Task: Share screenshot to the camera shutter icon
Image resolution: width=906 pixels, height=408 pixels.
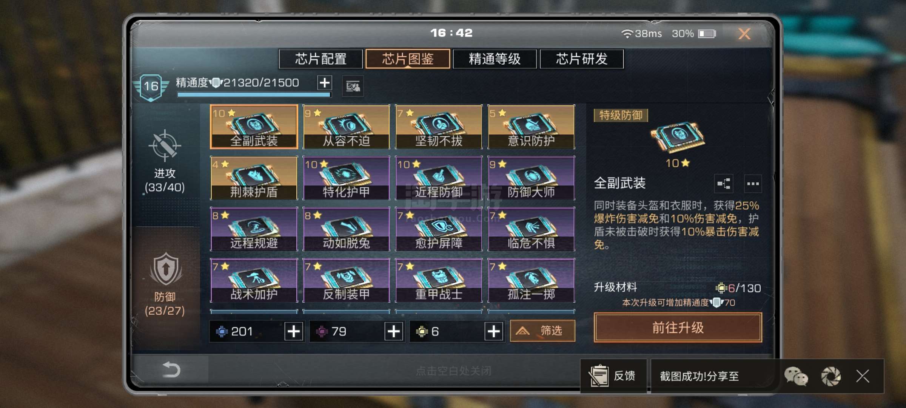Action: point(831,376)
